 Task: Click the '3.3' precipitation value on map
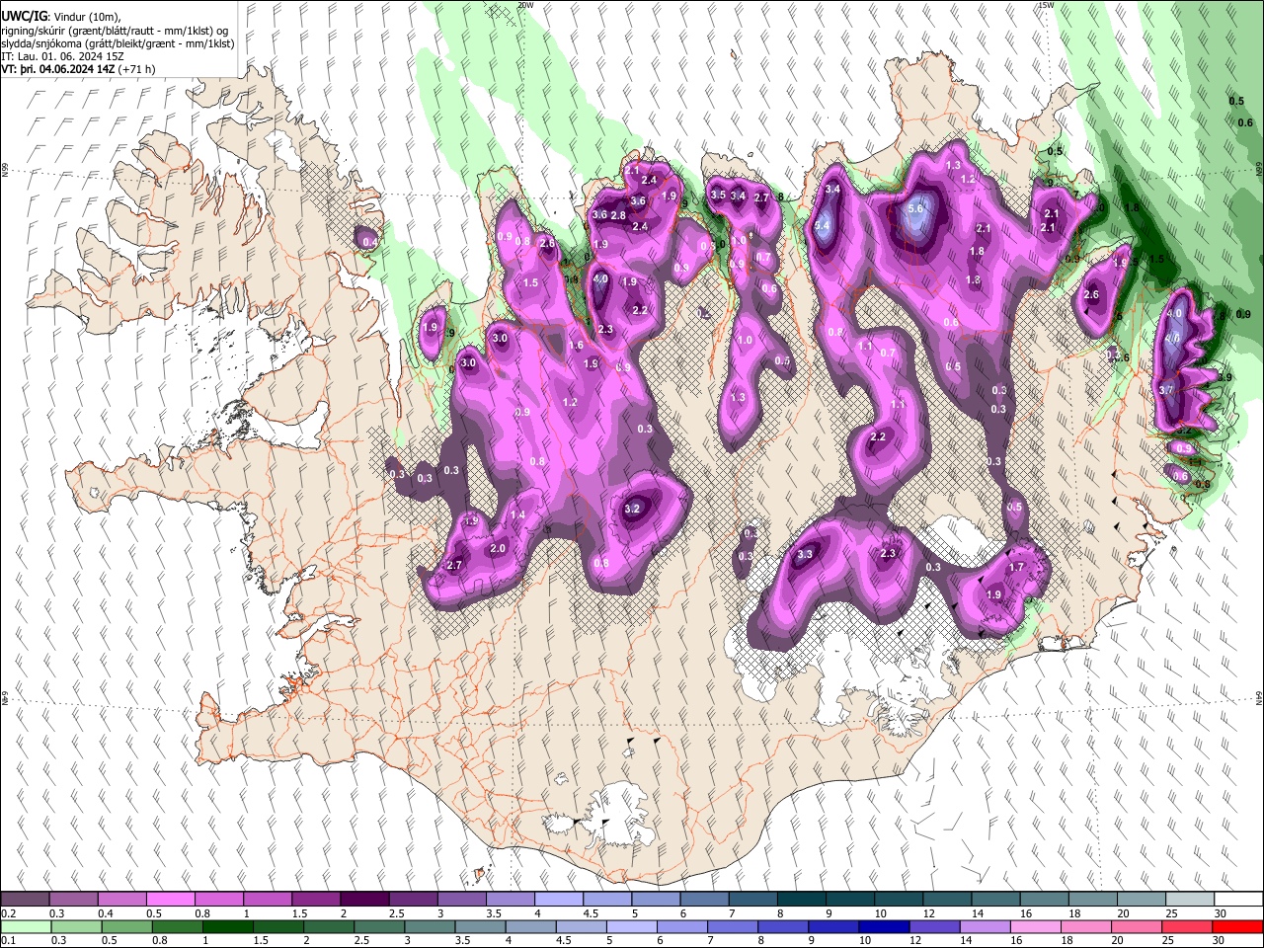(805, 555)
